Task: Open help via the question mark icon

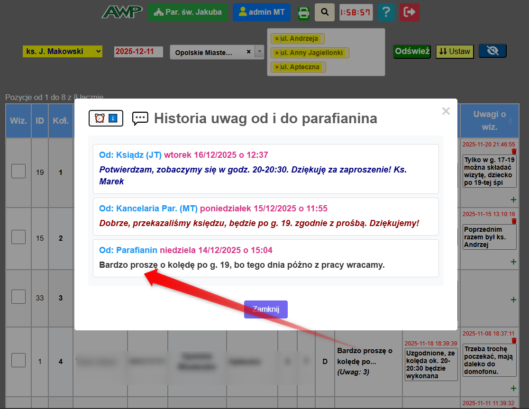Action: click(386, 12)
